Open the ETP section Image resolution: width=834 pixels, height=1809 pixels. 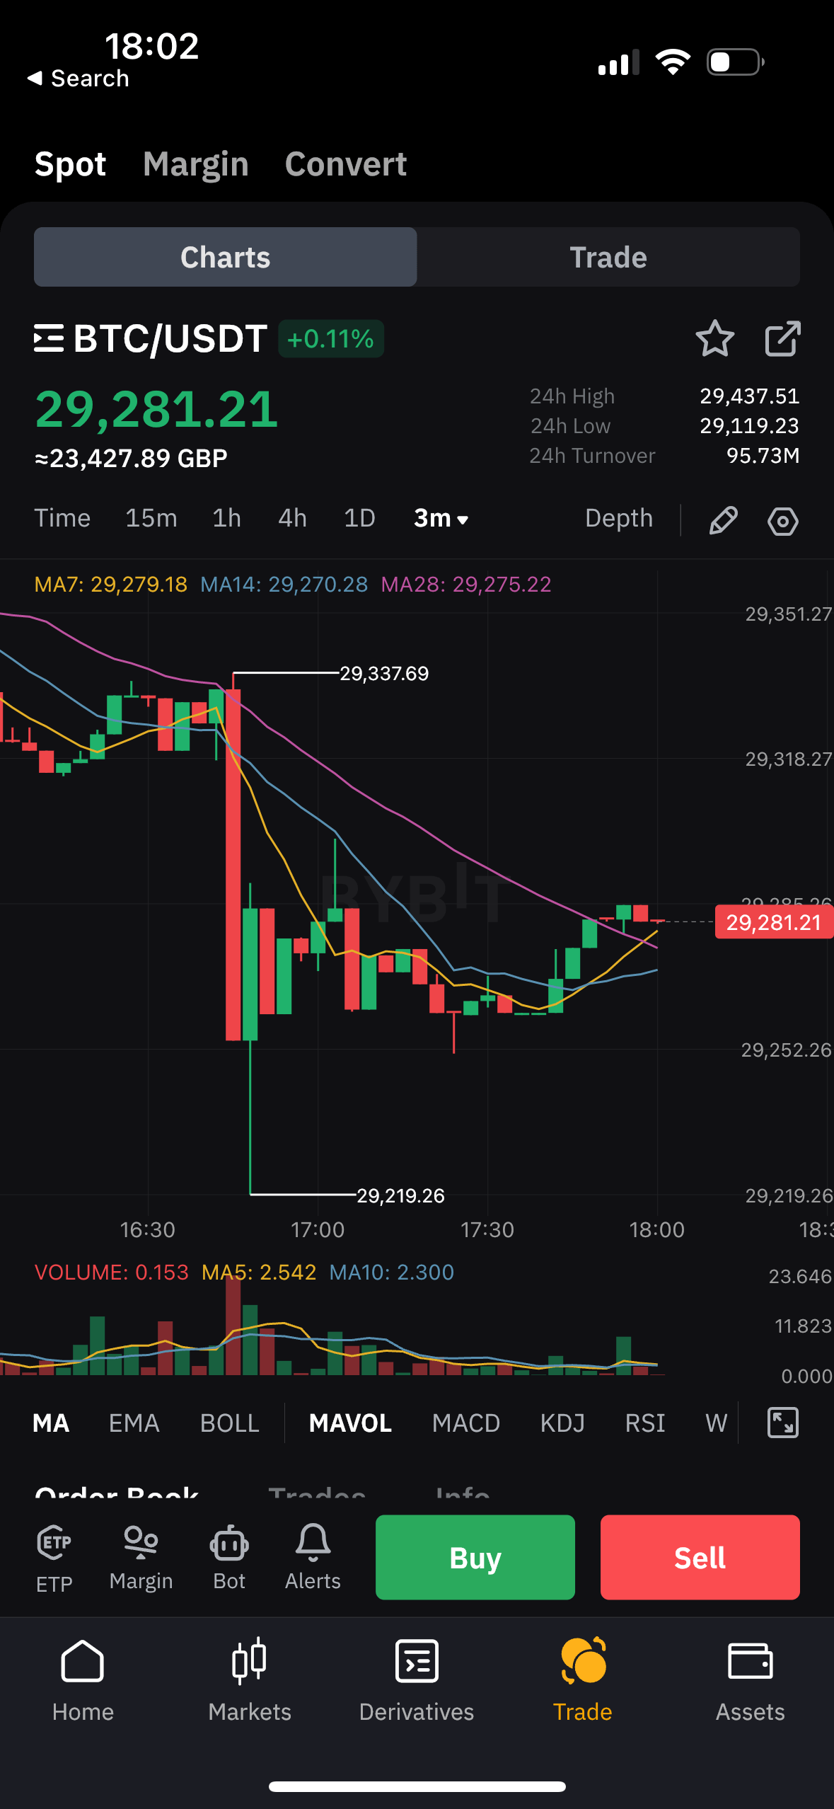[55, 1555]
